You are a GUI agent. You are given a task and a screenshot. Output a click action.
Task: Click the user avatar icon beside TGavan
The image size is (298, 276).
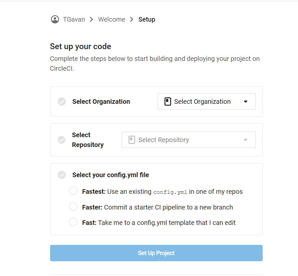point(55,19)
